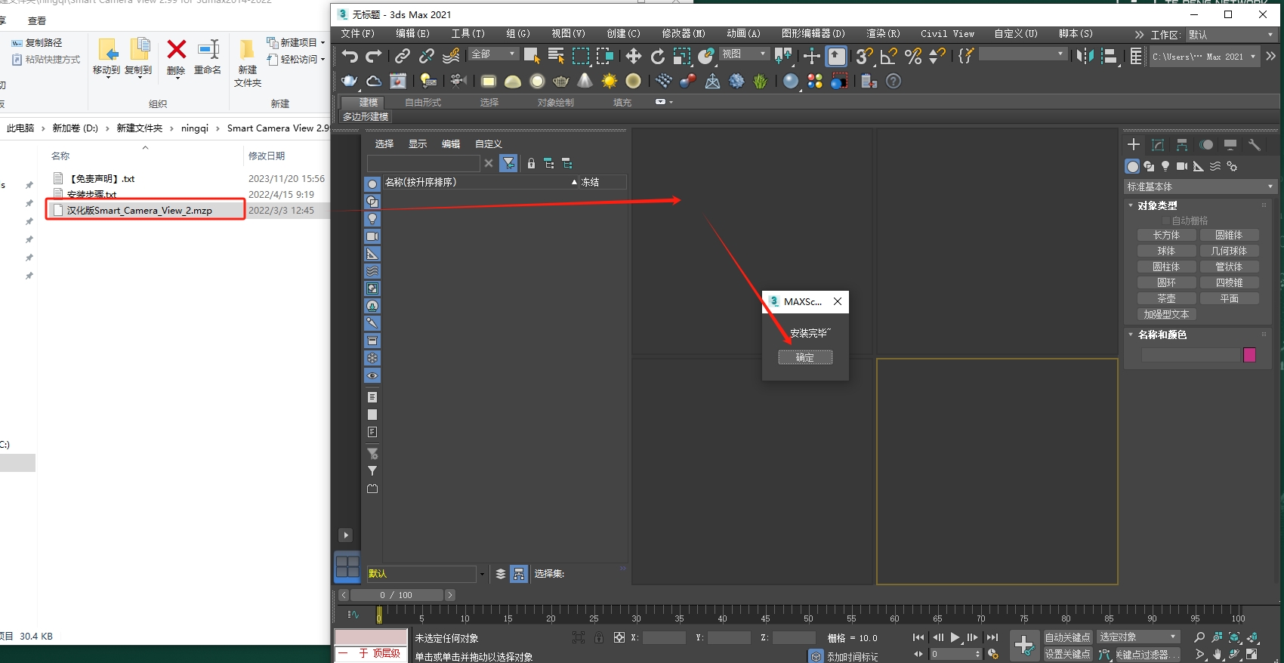Select the 汉化版Smart_Camera_View_2.mzp file
Image resolution: width=1284 pixels, height=663 pixels.
click(139, 211)
